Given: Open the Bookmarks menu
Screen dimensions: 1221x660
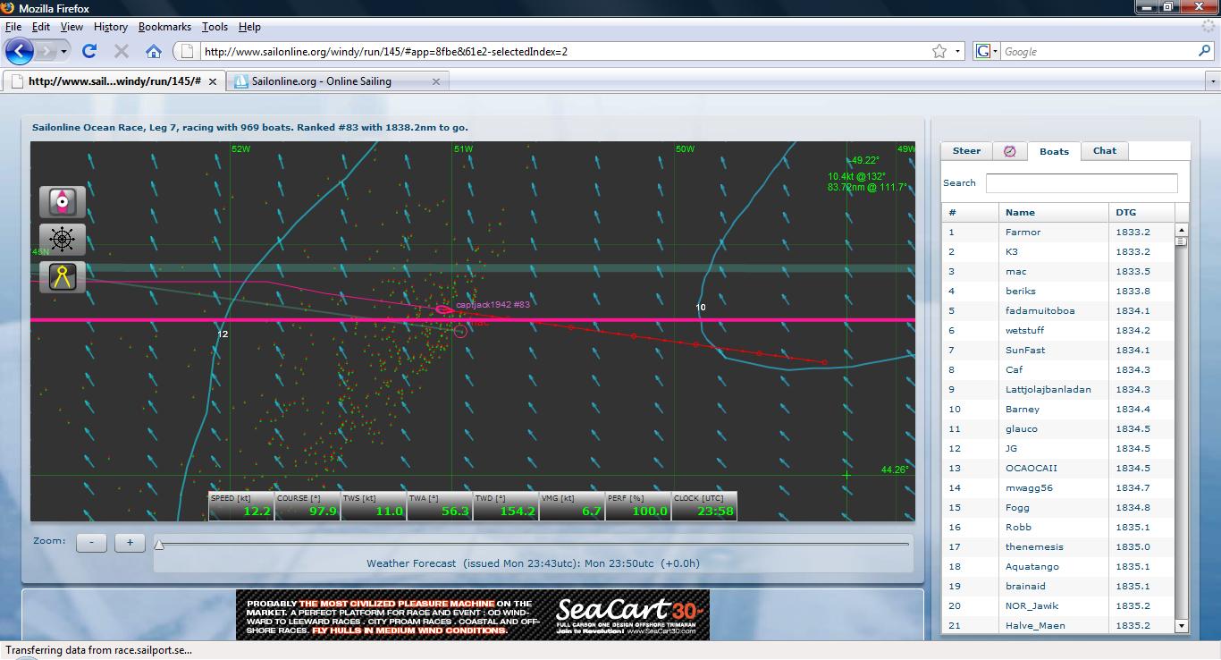Looking at the screenshot, I should coord(164,27).
